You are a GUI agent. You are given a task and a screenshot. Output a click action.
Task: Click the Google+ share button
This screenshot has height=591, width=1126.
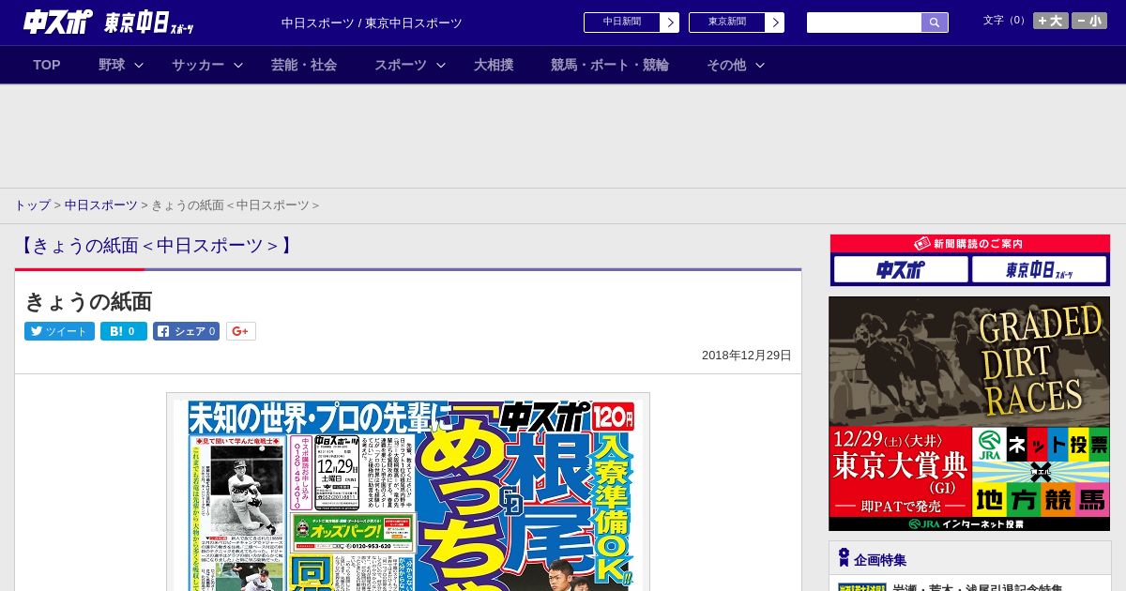pos(241,331)
